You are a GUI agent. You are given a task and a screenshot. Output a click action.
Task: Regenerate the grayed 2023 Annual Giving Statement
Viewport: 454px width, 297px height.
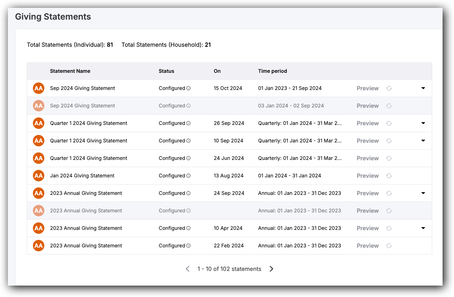(389, 211)
